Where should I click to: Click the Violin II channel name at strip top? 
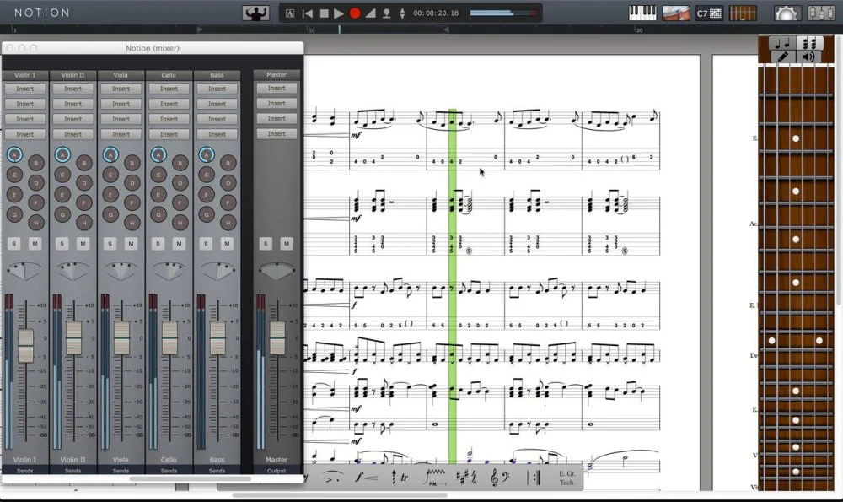point(72,75)
